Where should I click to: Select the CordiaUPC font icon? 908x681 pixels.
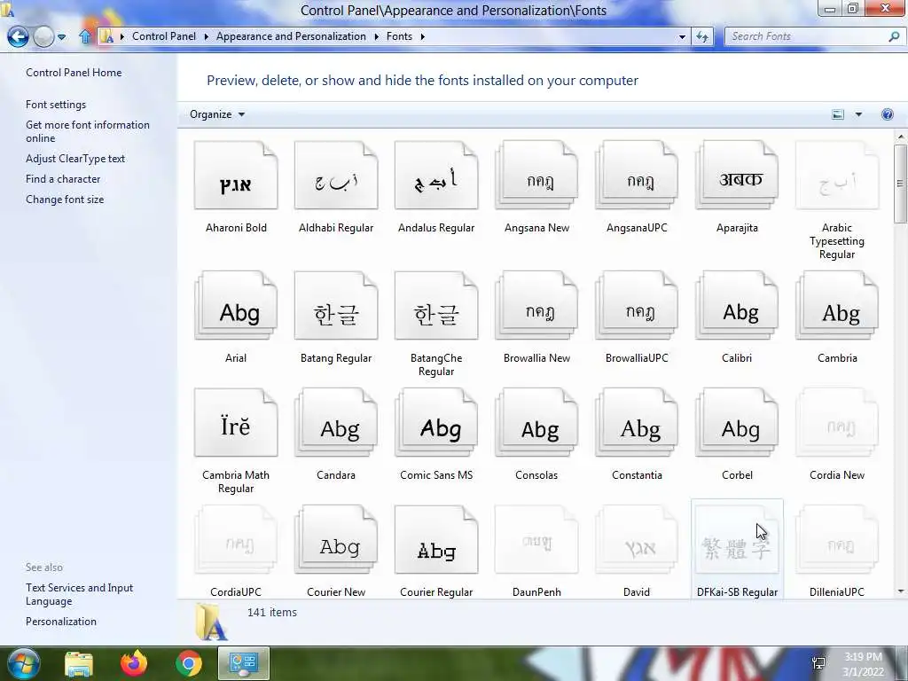[x=236, y=540]
